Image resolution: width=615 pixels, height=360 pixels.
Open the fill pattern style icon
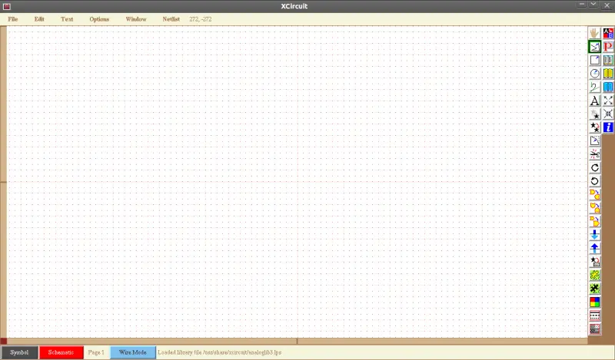[594, 329]
